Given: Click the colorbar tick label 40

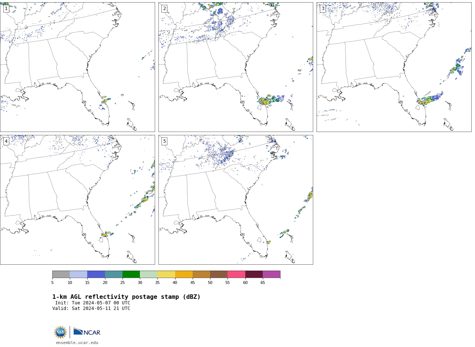Looking at the screenshot, I should [175, 283].
